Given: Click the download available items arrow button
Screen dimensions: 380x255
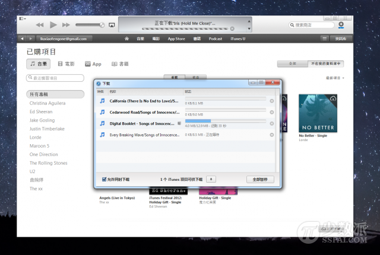Looking at the screenshot, I should tap(211, 179).
